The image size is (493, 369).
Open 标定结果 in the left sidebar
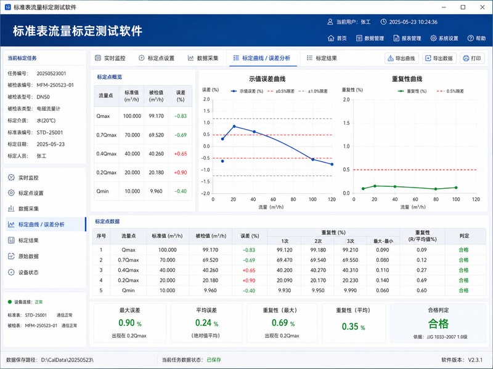[x=45, y=240]
